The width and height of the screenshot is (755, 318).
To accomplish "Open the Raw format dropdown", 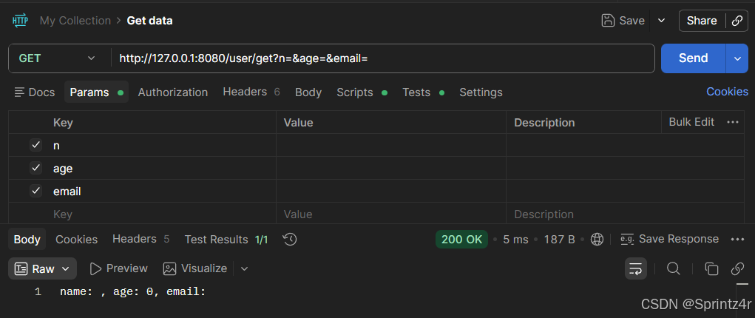I will click(42, 268).
